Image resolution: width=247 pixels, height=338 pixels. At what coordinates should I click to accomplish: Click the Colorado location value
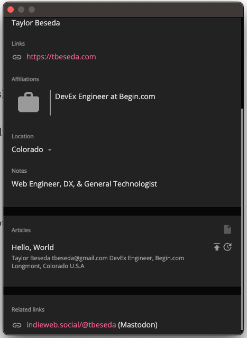[28, 149]
